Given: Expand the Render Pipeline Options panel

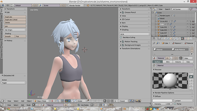Looking at the screenshot, I should coord(164,92).
